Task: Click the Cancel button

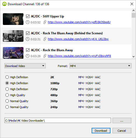Action: (122, 131)
